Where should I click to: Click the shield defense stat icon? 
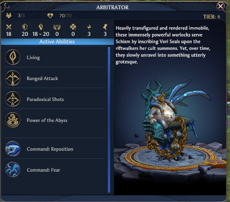click(x=25, y=27)
